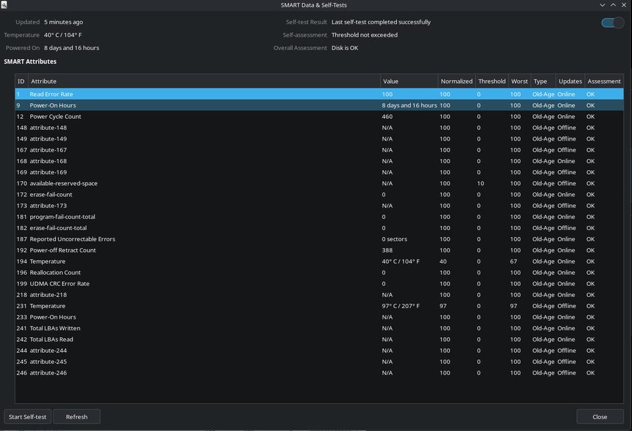Select the attribute-244 row
Image resolution: width=632 pixels, height=431 pixels.
[x=319, y=350]
